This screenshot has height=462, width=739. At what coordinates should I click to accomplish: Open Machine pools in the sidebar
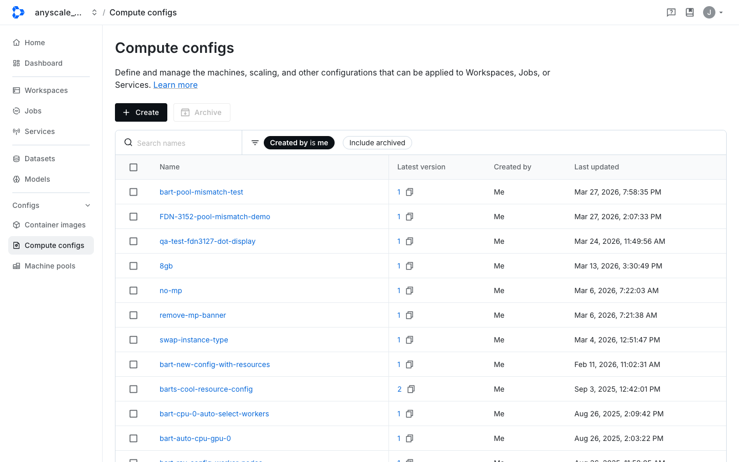(x=51, y=266)
